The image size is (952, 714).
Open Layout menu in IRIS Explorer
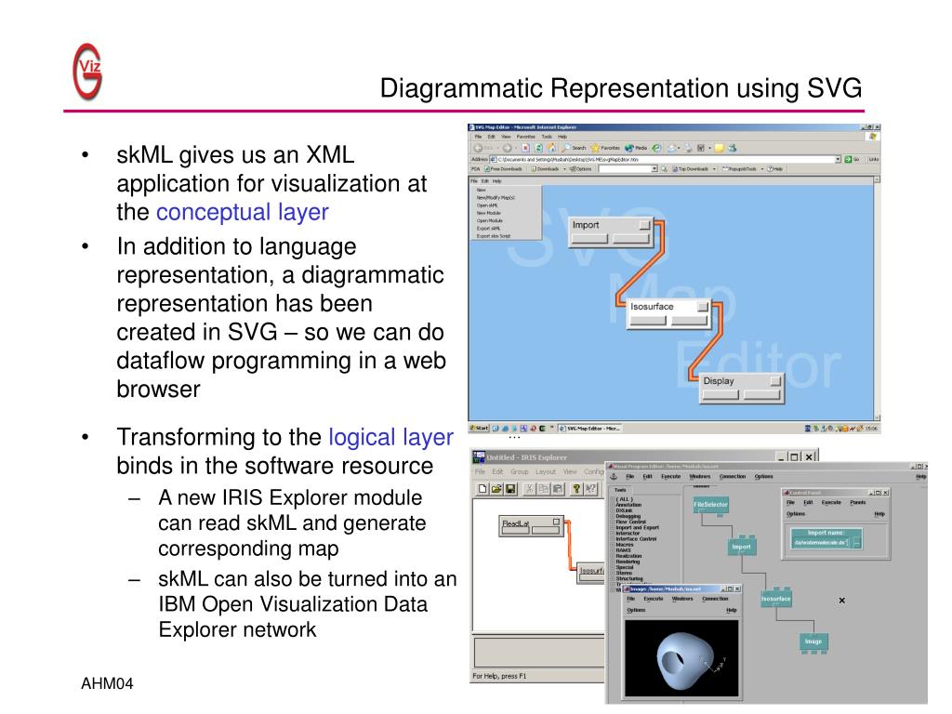coord(545,471)
